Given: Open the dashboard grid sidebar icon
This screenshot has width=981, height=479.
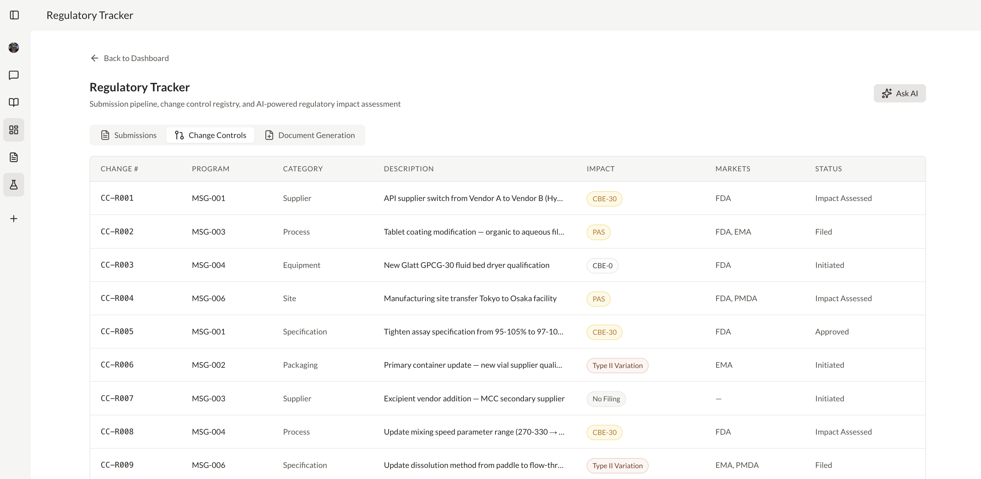Looking at the screenshot, I should pos(14,130).
